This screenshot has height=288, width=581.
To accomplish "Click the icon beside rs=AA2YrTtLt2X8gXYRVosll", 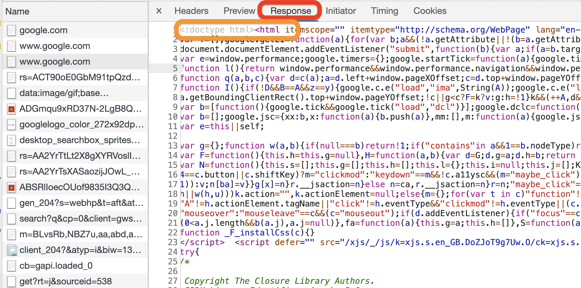I will (11, 156).
